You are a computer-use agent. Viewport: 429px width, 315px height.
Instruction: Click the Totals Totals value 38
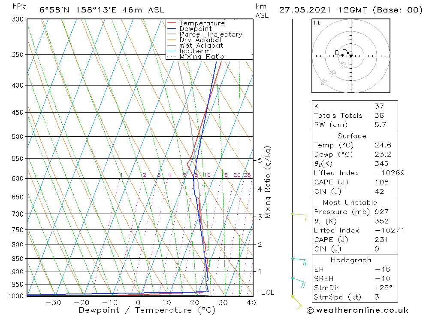(x=379, y=116)
